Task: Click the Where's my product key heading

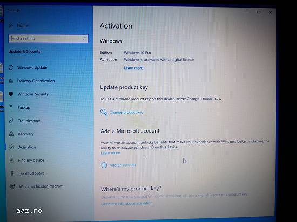Action: (x=131, y=189)
